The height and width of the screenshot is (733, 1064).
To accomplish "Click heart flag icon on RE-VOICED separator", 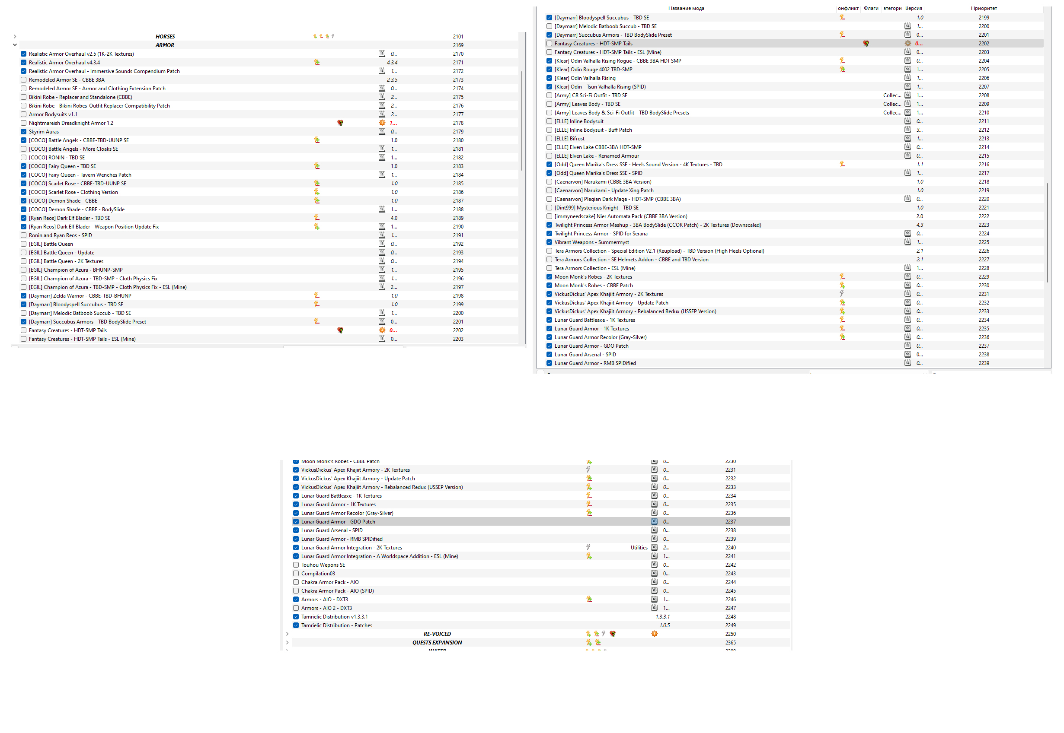I will [612, 634].
